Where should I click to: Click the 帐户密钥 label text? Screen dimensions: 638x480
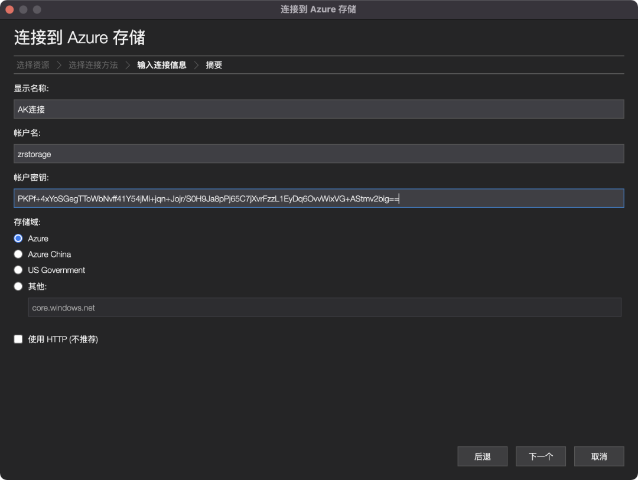pos(31,177)
